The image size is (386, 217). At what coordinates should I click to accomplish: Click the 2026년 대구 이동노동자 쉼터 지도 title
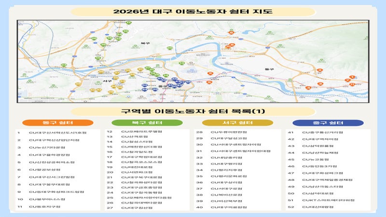(x=193, y=12)
